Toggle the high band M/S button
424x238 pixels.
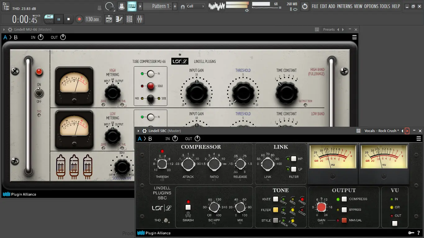click(151, 98)
